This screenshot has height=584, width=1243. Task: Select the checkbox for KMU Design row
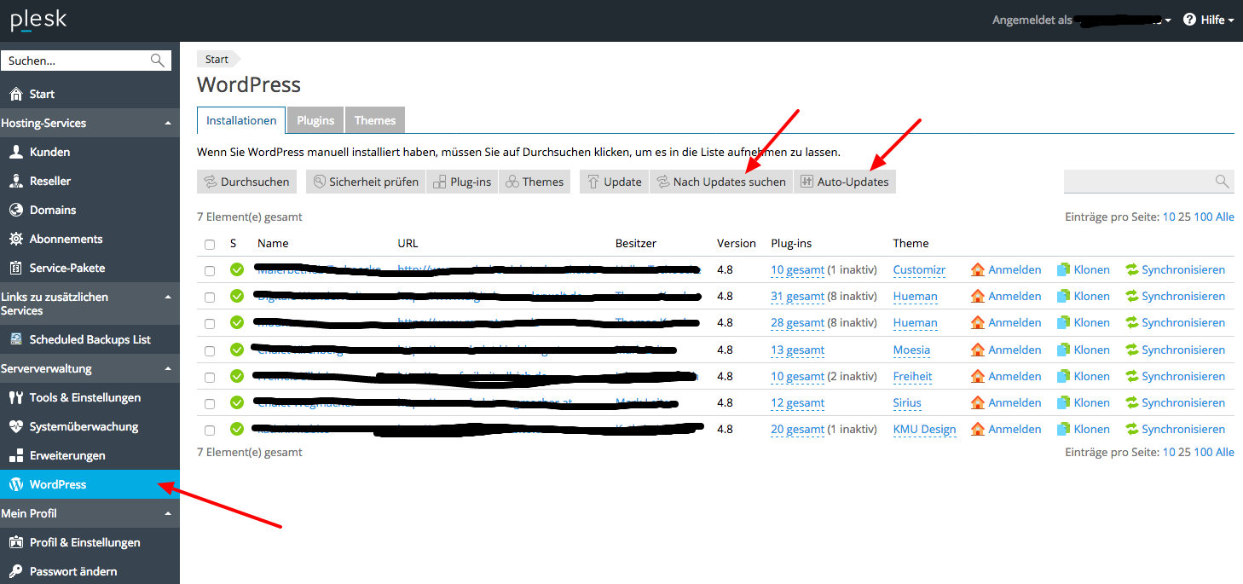click(x=210, y=430)
